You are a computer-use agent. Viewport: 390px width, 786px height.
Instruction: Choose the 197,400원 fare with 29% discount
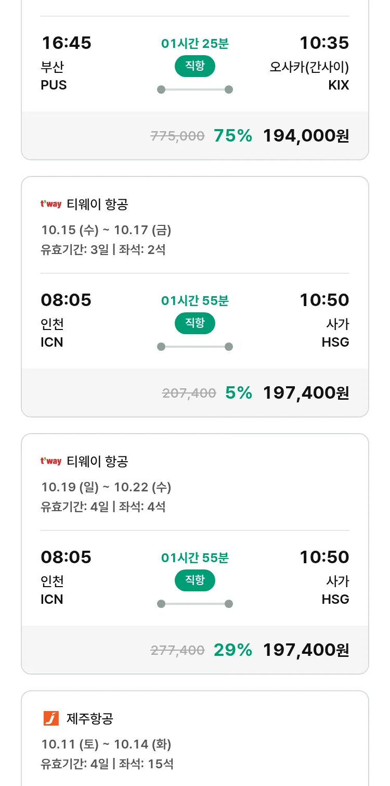(x=306, y=650)
